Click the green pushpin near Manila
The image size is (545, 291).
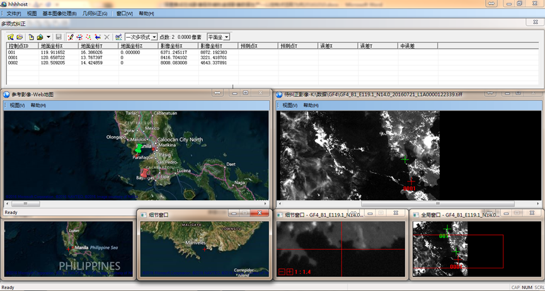click(x=139, y=149)
